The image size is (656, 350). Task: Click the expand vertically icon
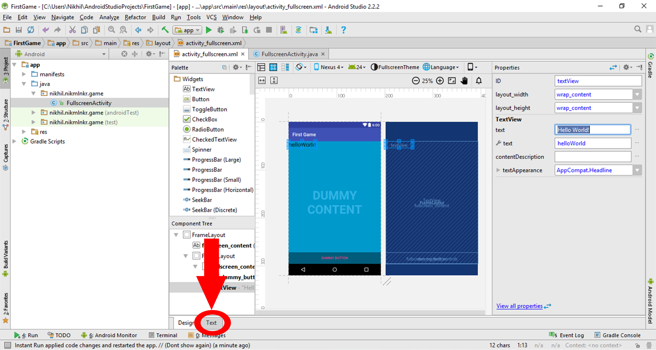click(x=274, y=81)
